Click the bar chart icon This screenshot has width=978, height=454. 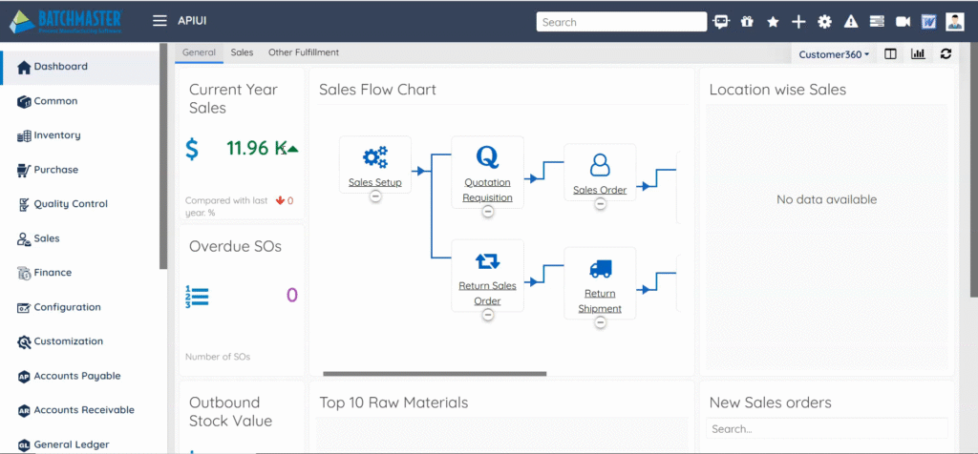[x=918, y=54]
